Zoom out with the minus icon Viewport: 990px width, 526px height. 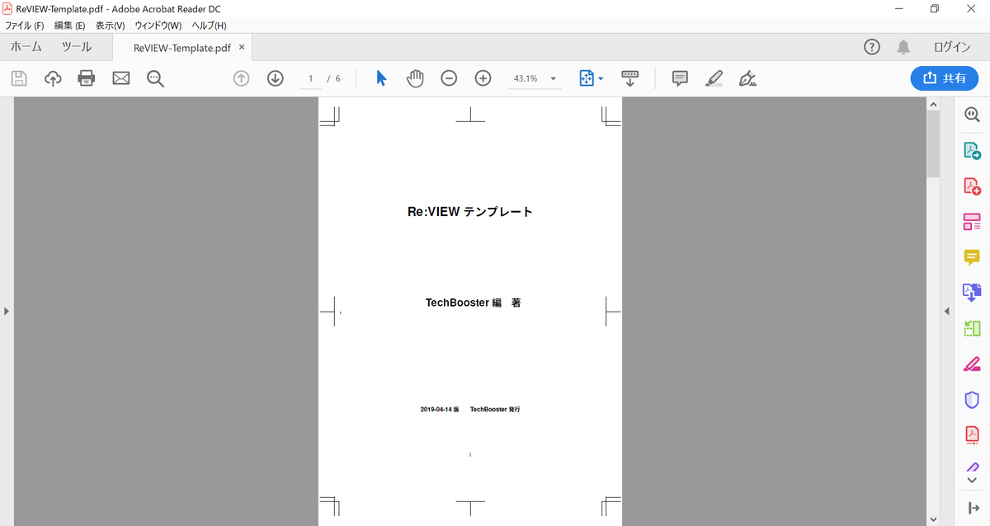pyautogui.click(x=449, y=78)
